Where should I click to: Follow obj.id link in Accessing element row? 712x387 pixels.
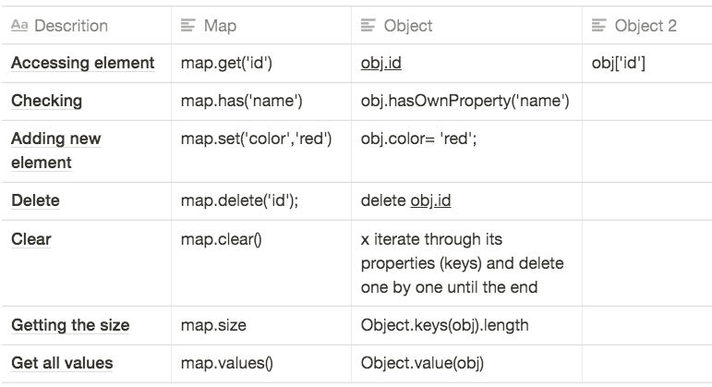pyautogui.click(x=380, y=64)
